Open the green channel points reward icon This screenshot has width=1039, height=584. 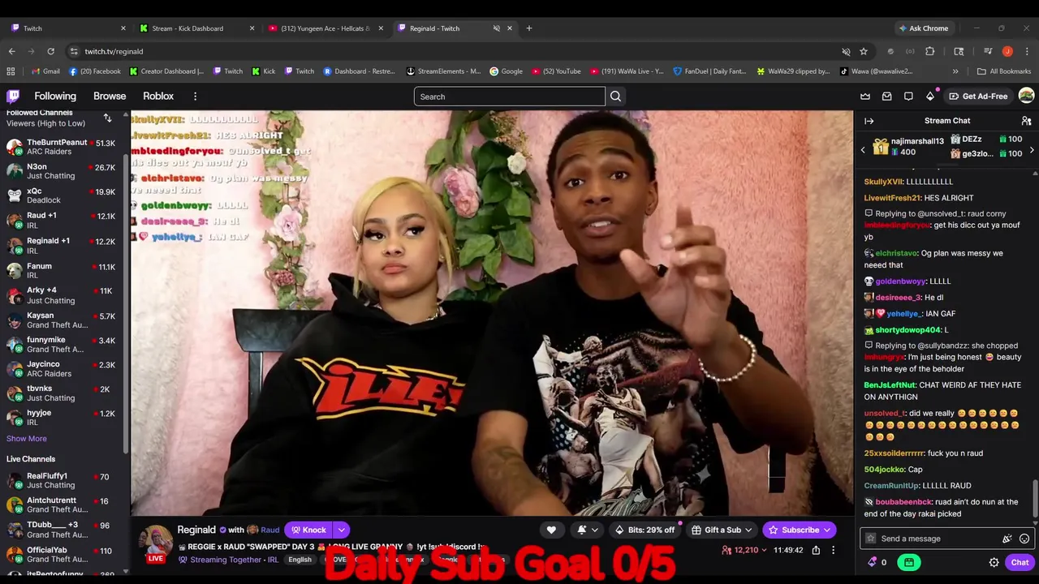(x=908, y=562)
